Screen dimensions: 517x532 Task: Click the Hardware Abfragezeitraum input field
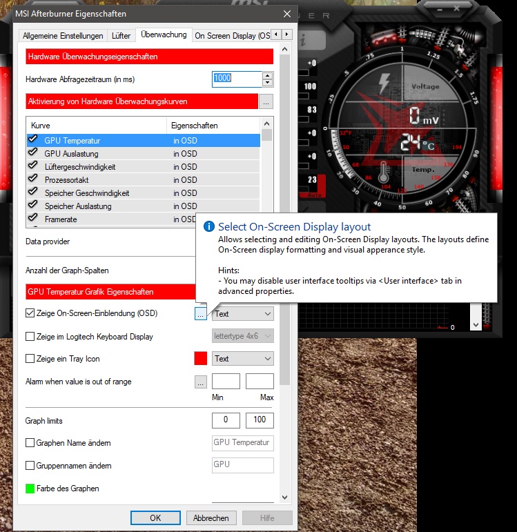(x=237, y=79)
